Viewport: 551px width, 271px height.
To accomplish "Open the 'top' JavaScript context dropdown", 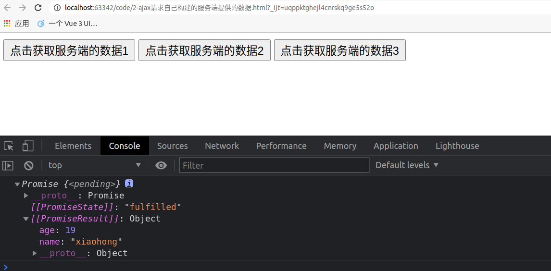I will point(95,165).
